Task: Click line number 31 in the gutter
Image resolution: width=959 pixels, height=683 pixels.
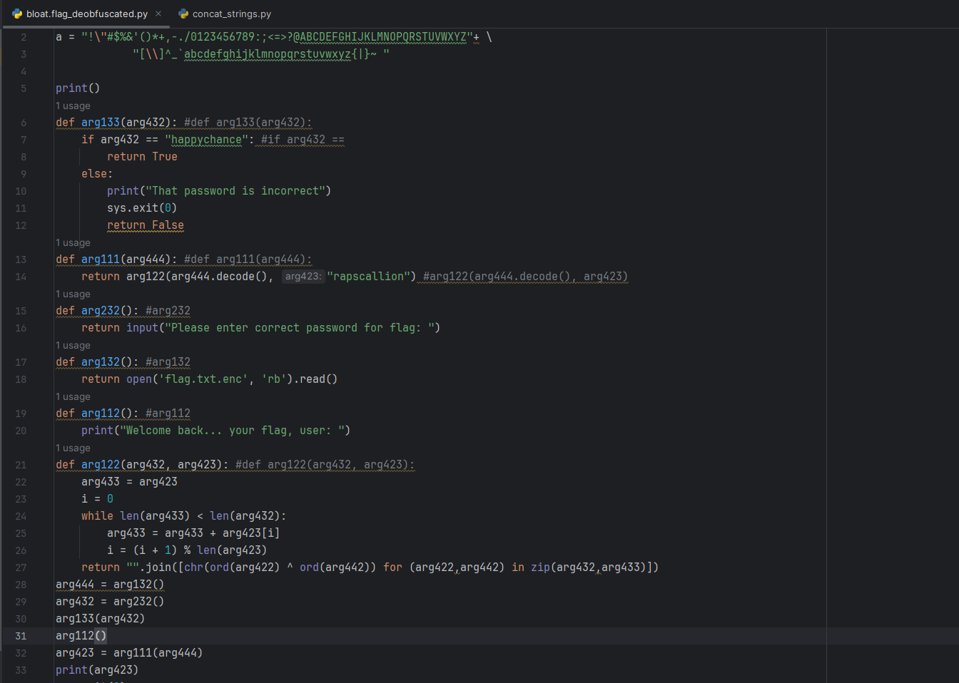Action: (21, 636)
